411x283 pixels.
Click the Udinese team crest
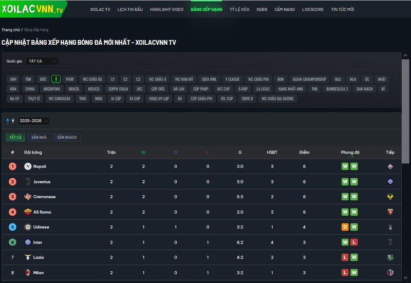[x=28, y=227]
